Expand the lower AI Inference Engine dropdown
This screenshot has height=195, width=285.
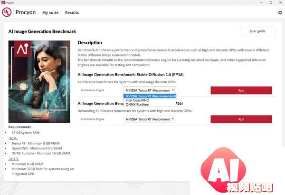click(x=149, y=119)
